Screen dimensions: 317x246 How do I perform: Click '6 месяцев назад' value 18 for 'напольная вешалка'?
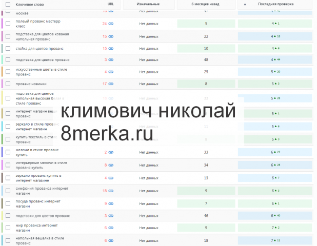(206, 240)
